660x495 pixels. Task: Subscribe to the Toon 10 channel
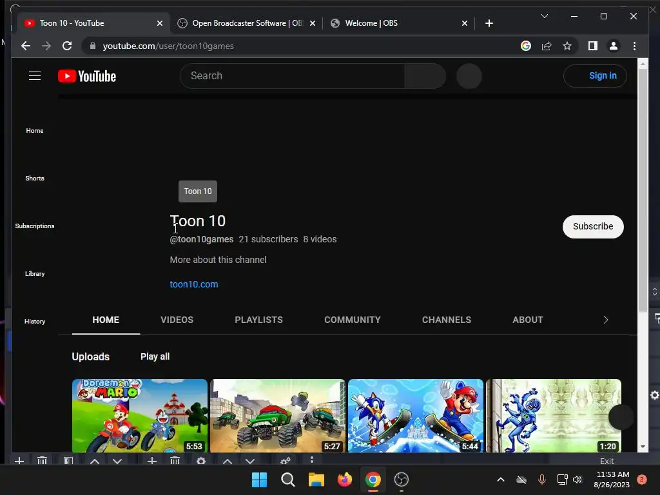tap(593, 226)
